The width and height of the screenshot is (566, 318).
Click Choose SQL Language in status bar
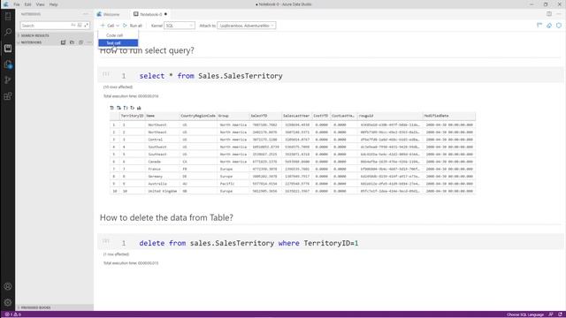pos(524,314)
